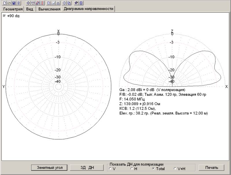Go to the Вычисления tab
This screenshot has width=231, height=175.
click(x=49, y=9)
